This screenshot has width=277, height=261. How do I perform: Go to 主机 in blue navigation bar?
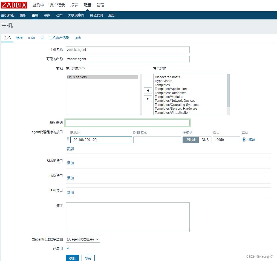click(x=35, y=15)
